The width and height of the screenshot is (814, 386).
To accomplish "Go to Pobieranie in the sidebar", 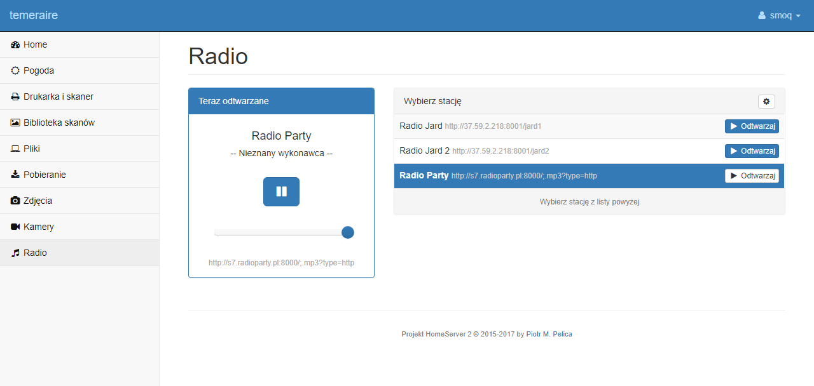I will click(45, 175).
